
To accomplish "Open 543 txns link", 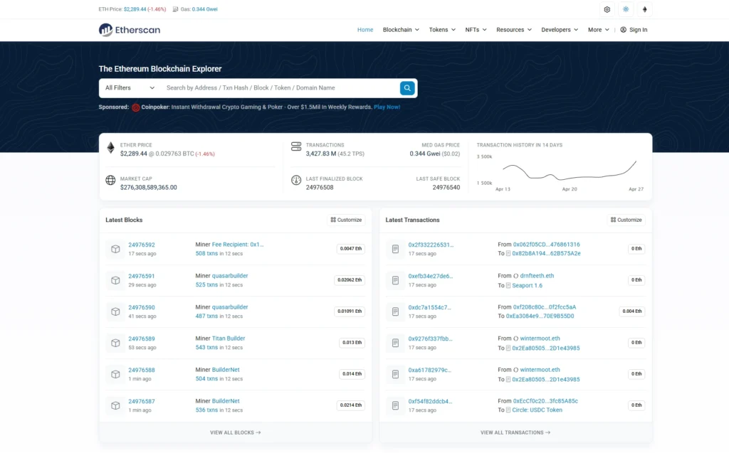I will (x=206, y=348).
